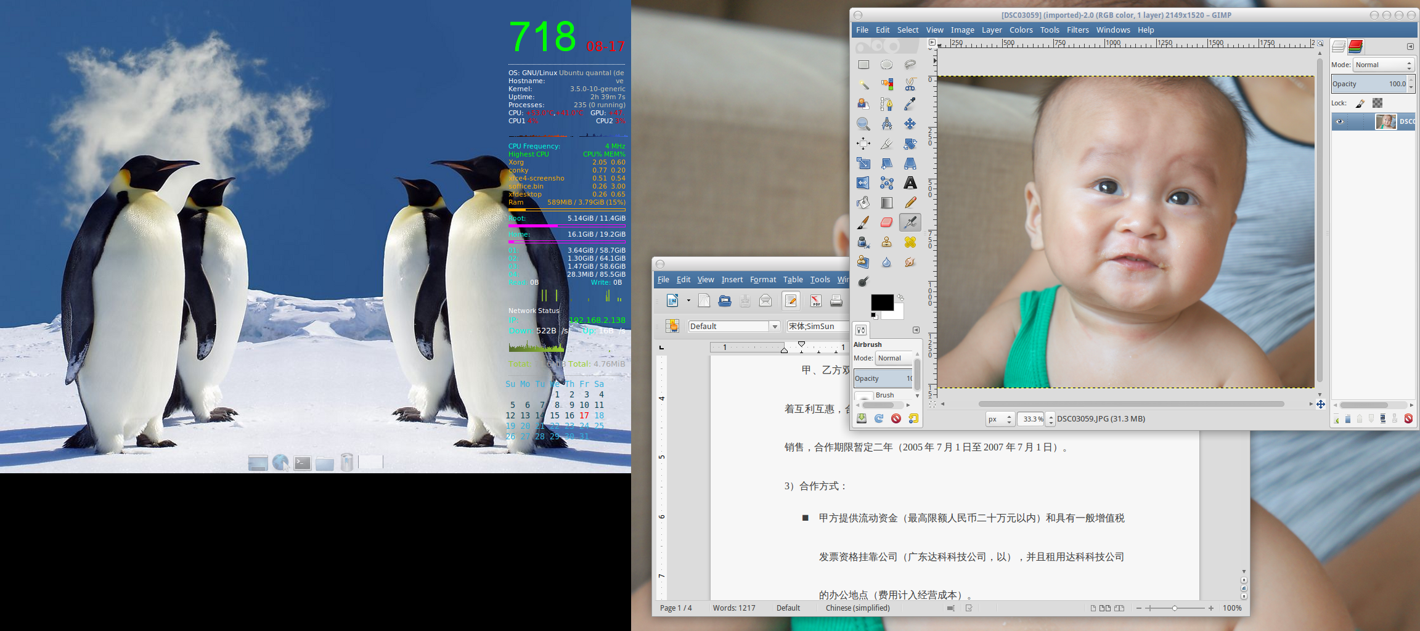Select the Pencil tool
The image size is (1420, 631).
910,203
